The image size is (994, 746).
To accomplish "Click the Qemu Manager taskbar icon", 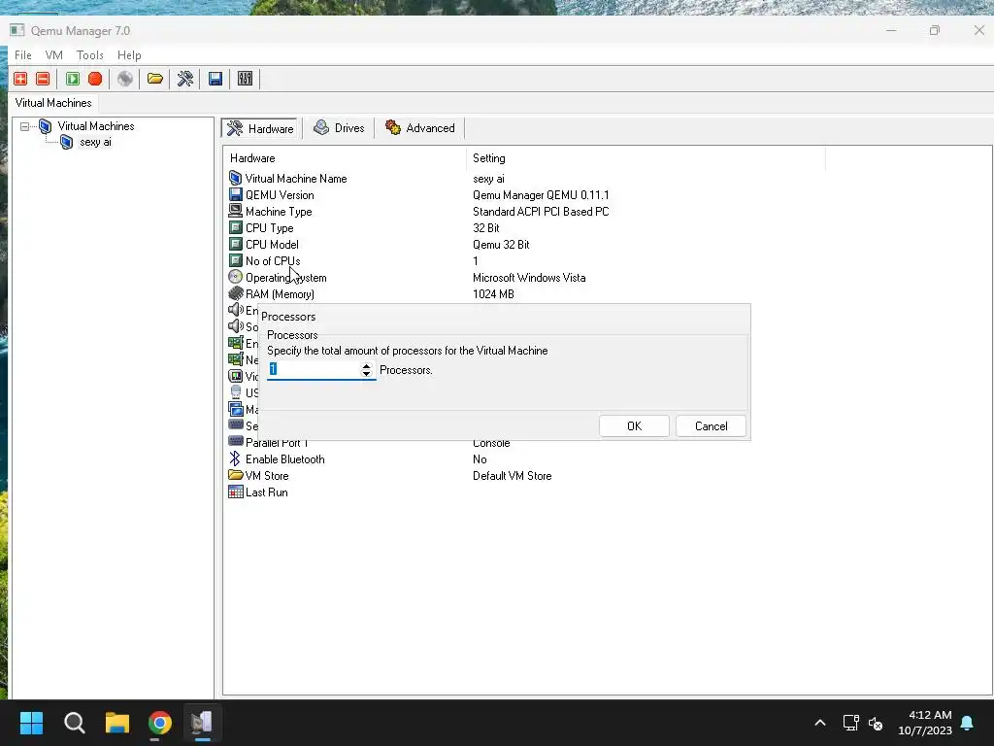I will click(x=202, y=723).
